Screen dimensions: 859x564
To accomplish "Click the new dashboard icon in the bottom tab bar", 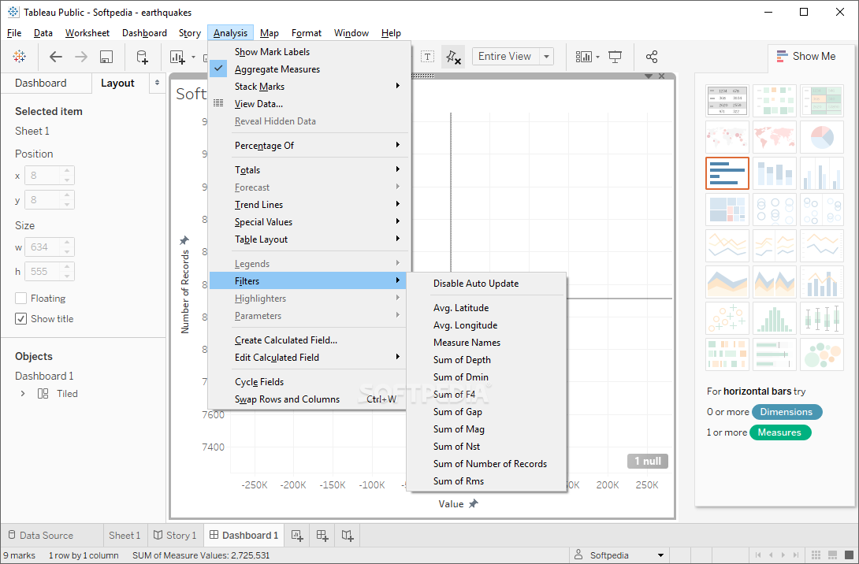I will coord(322,536).
